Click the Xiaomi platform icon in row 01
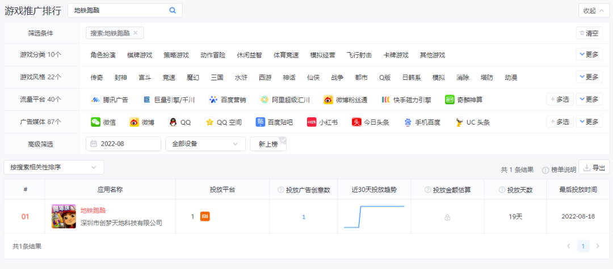613x269 pixels. pyautogui.click(x=205, y=216)
